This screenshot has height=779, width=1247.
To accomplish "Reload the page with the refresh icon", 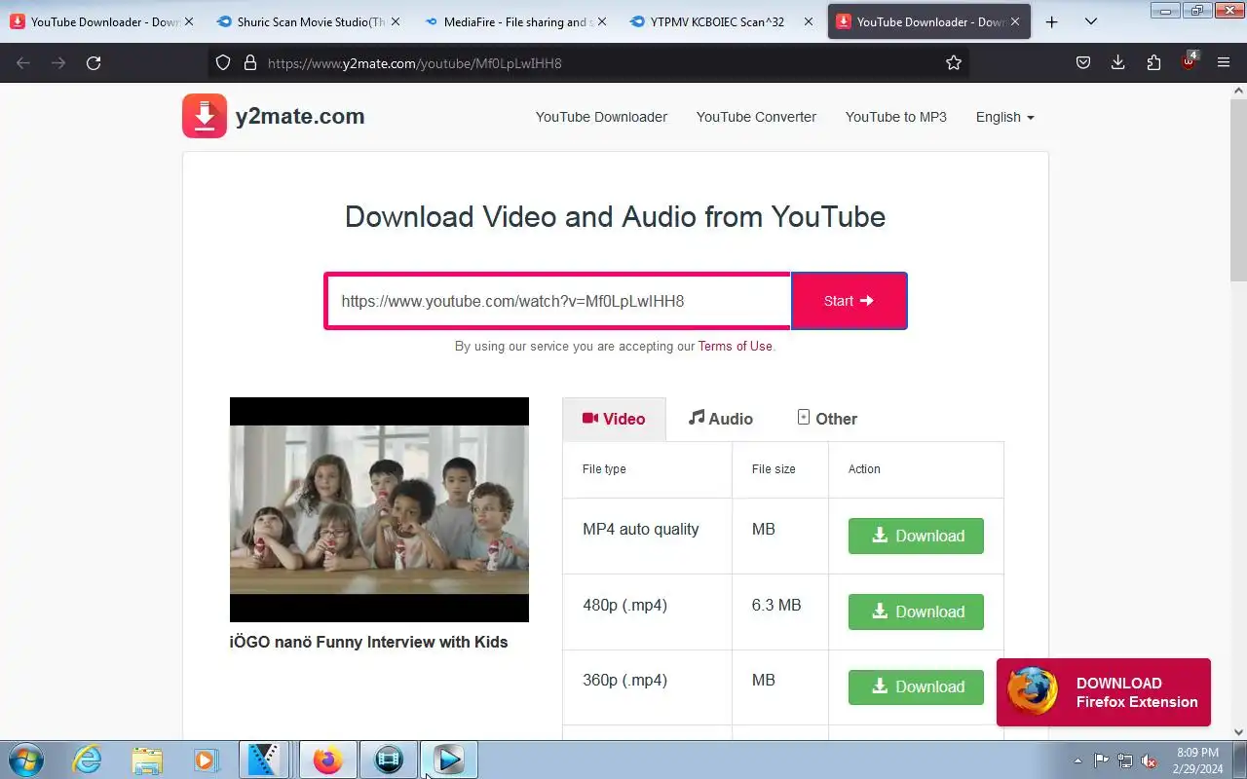I will click(94, 63).
